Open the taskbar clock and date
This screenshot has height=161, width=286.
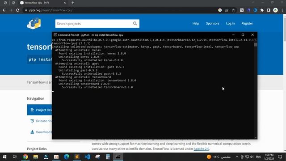pyautogui.click(x=269, y=157)
